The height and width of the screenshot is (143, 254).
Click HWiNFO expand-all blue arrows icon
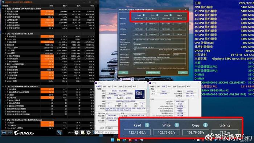pos(4,132)
